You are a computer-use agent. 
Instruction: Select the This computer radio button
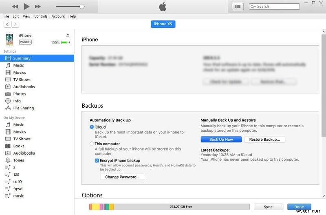[92, 144]
